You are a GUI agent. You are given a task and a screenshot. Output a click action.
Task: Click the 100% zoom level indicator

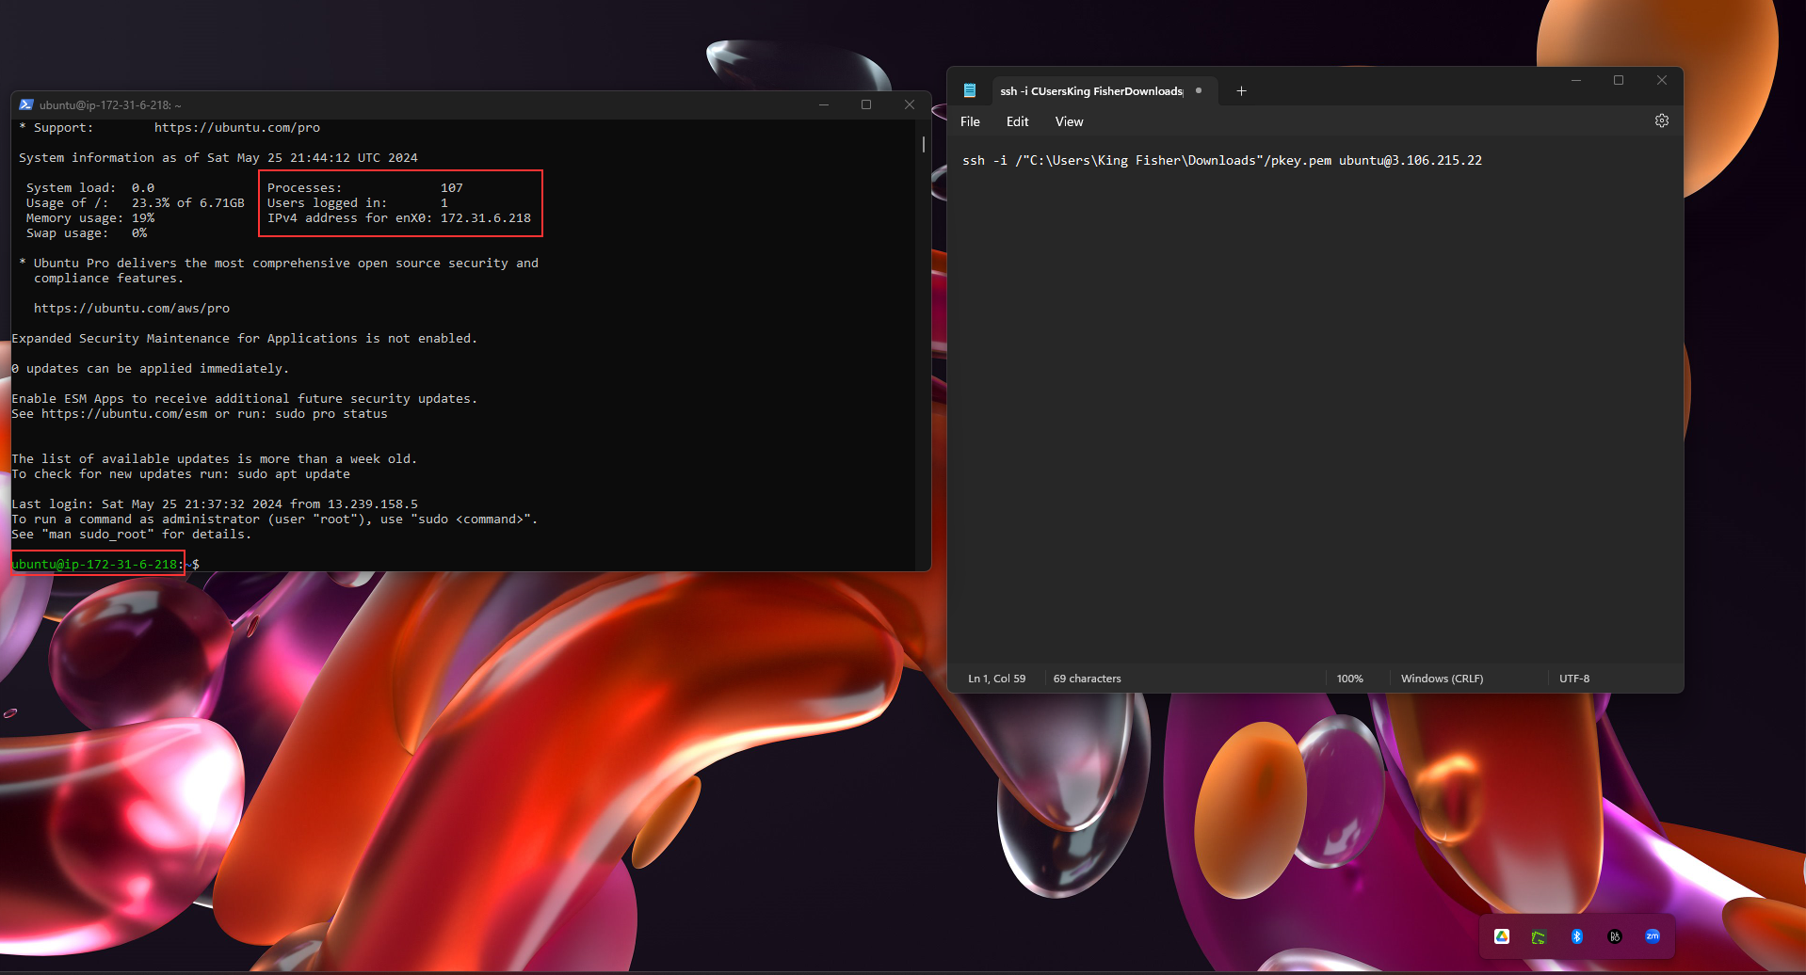click(x=1350, y=678)
